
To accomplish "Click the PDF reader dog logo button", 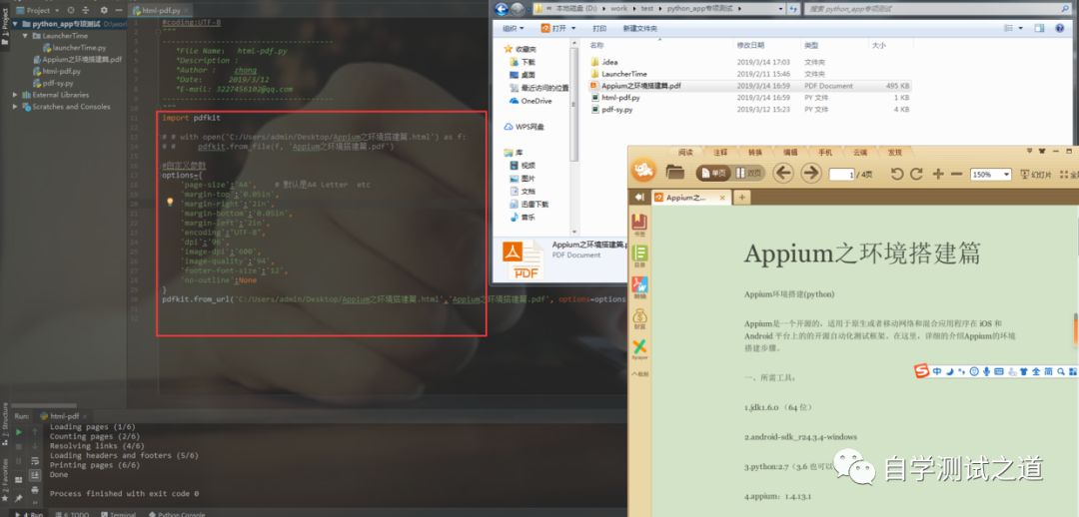I will click(644, 172).
